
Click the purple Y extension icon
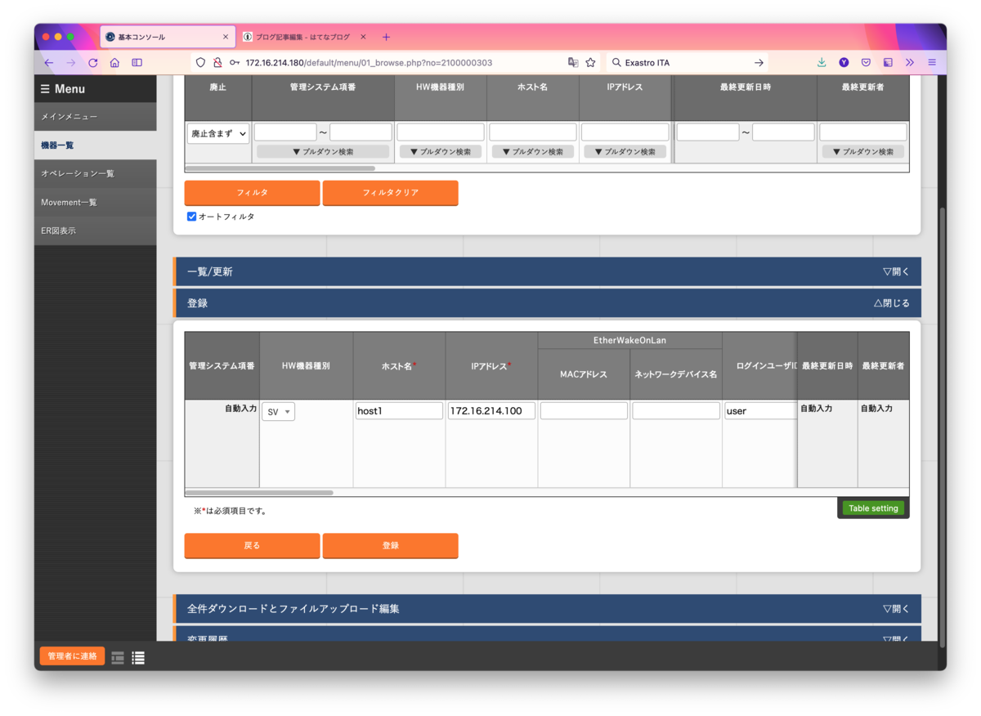[844, 62]
